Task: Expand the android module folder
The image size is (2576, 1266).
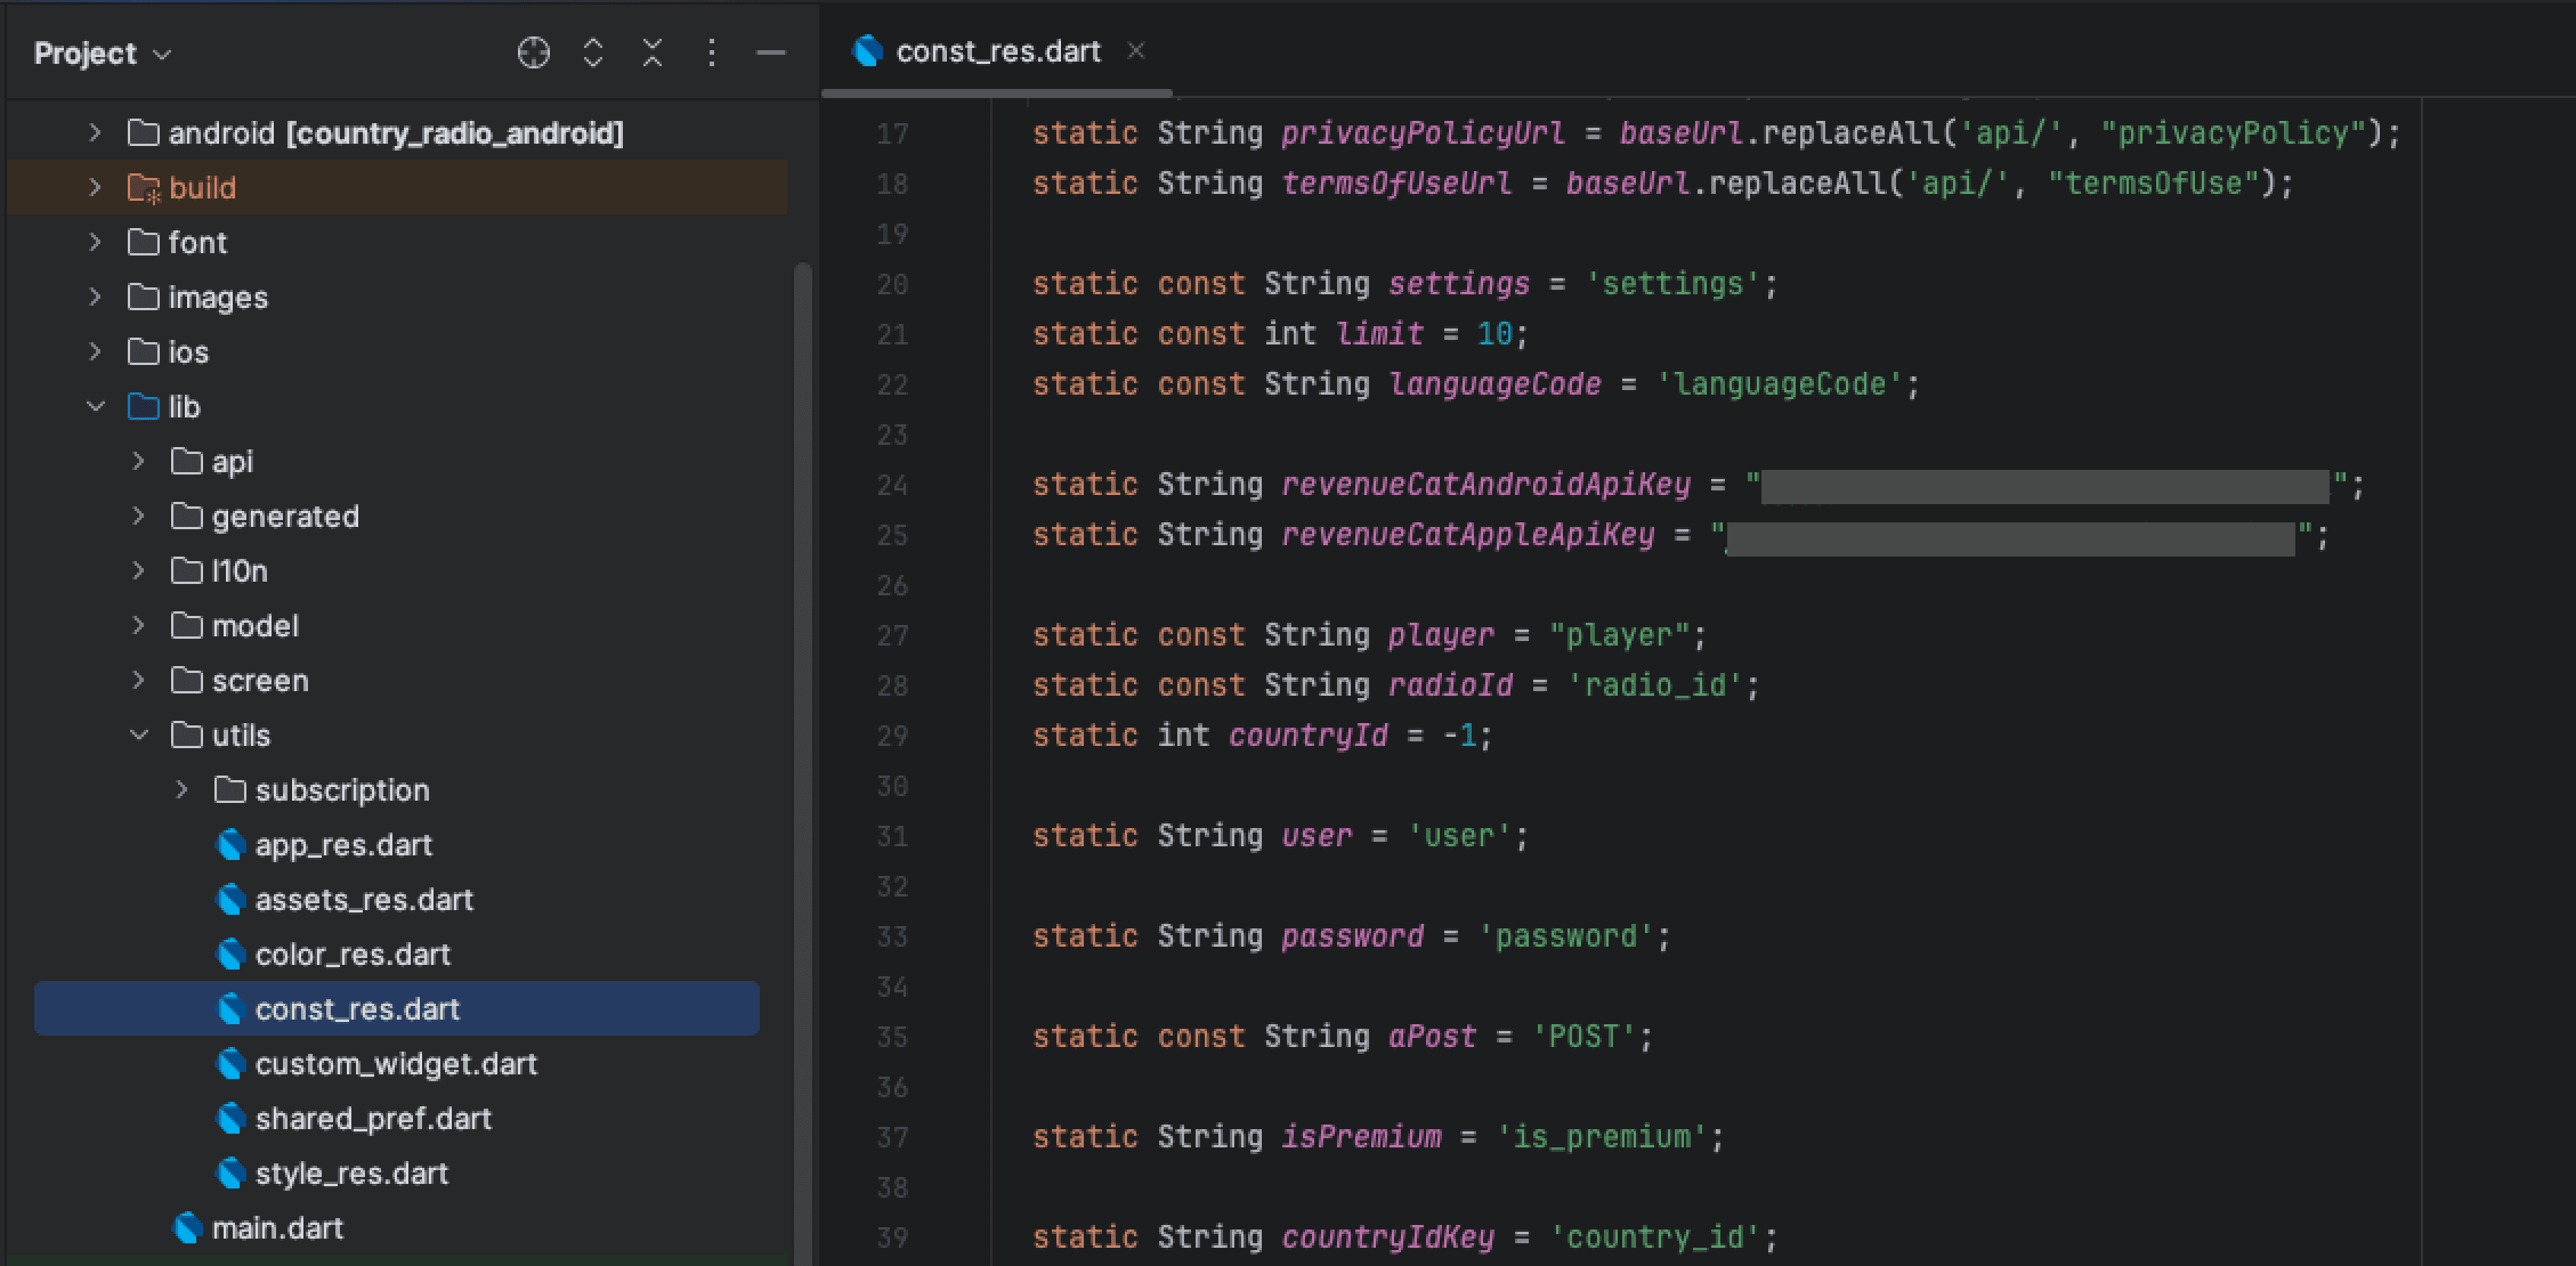Action: click(95, 133)
